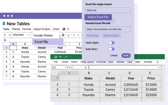
Task: Click the Excel formula bar input
Action: tap(125, 67)
